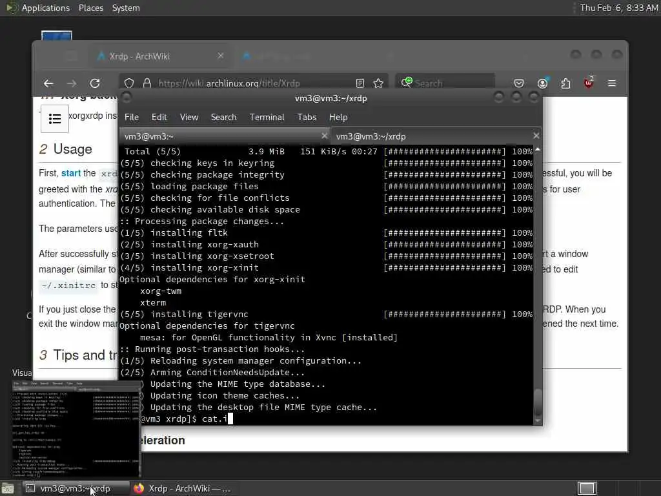Click the terminal scrollbar up arrow
661x496 pixels.
coord(538,150)
